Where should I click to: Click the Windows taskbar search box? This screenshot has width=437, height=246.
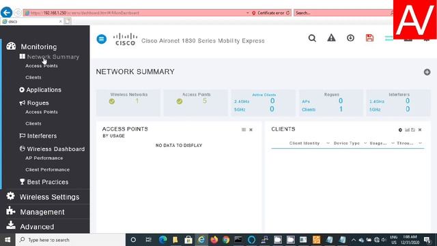click(70, 240)
